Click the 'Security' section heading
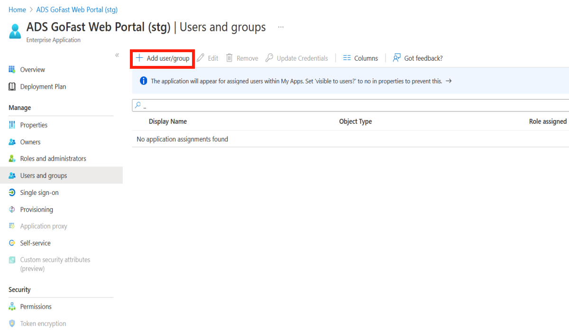Screen dimensions: 569x332 [x=19, y=290]
